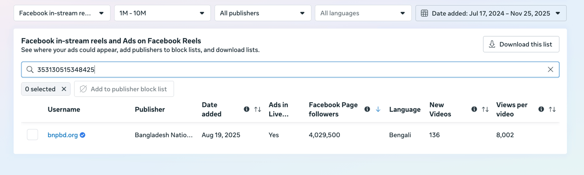Dismiss the 0 selected chip
This screenshot has width=584, height=175.
[x=64, y=89]
